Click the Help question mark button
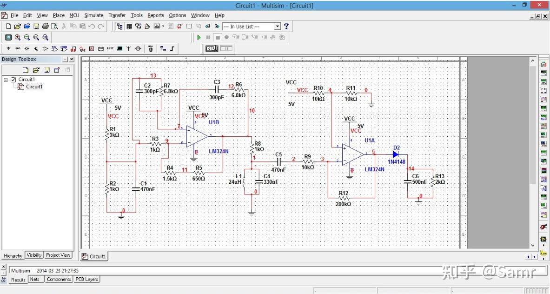 coord(285,26)
